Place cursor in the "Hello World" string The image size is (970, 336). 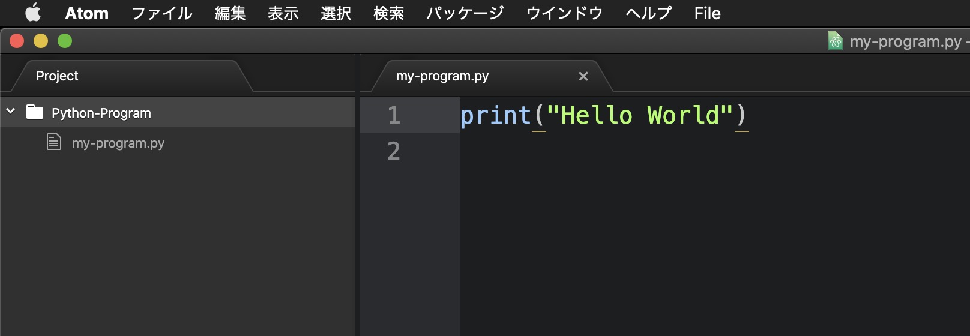pyautogui.click(x=639, y=115)
